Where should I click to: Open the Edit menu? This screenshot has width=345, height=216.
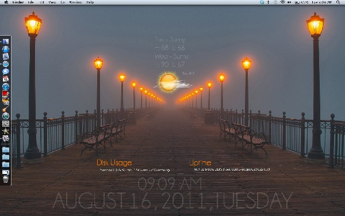(x=41, y=2)
